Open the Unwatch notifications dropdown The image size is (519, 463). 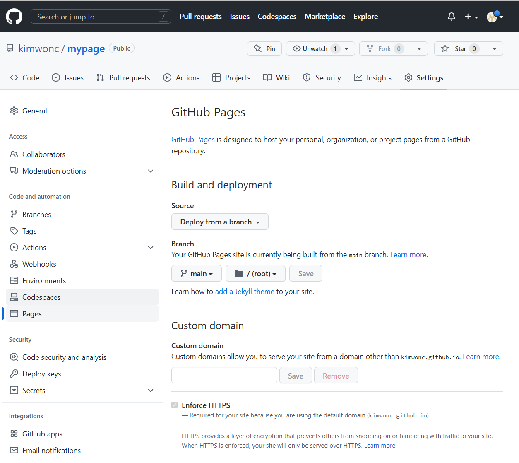pyautogui.click(x=320, y=48)
